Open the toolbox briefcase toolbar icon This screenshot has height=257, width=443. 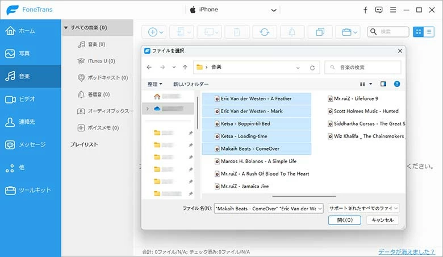[347, 32]
